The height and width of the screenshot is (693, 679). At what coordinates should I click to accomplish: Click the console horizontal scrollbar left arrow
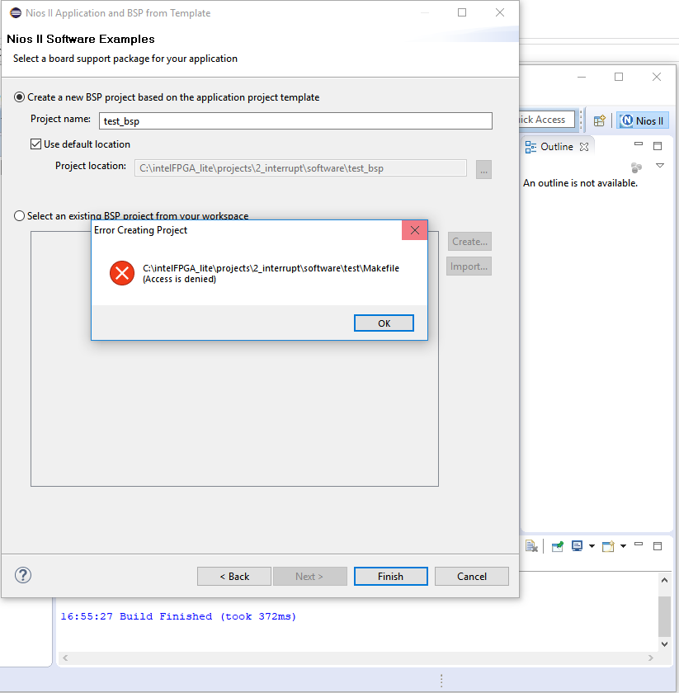[65, 658]
